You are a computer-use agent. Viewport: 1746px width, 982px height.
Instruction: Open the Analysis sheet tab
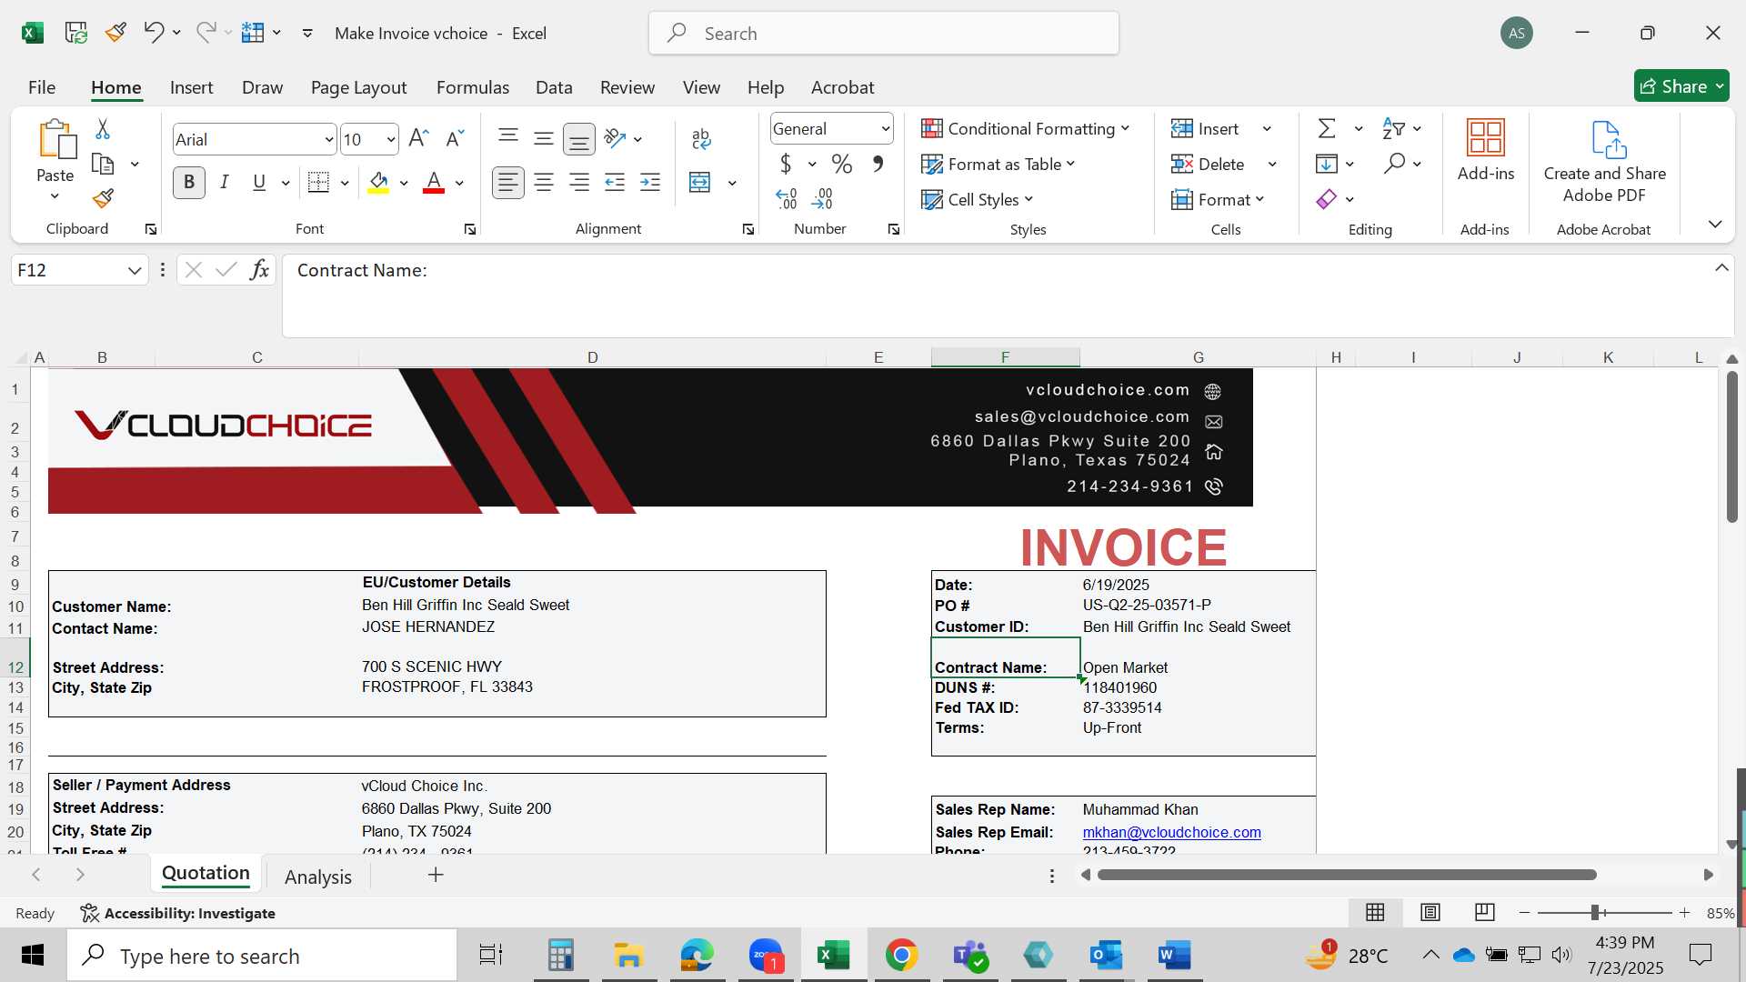317,877
